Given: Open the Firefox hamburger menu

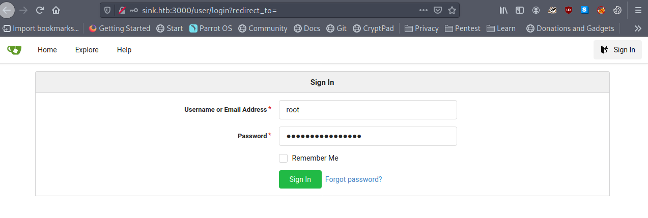Looking at the screenshot, I should coord(638,10).
